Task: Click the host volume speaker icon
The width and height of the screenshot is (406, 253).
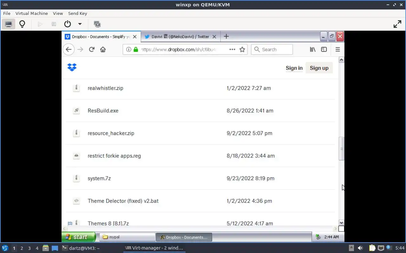Action: (360, 248)
